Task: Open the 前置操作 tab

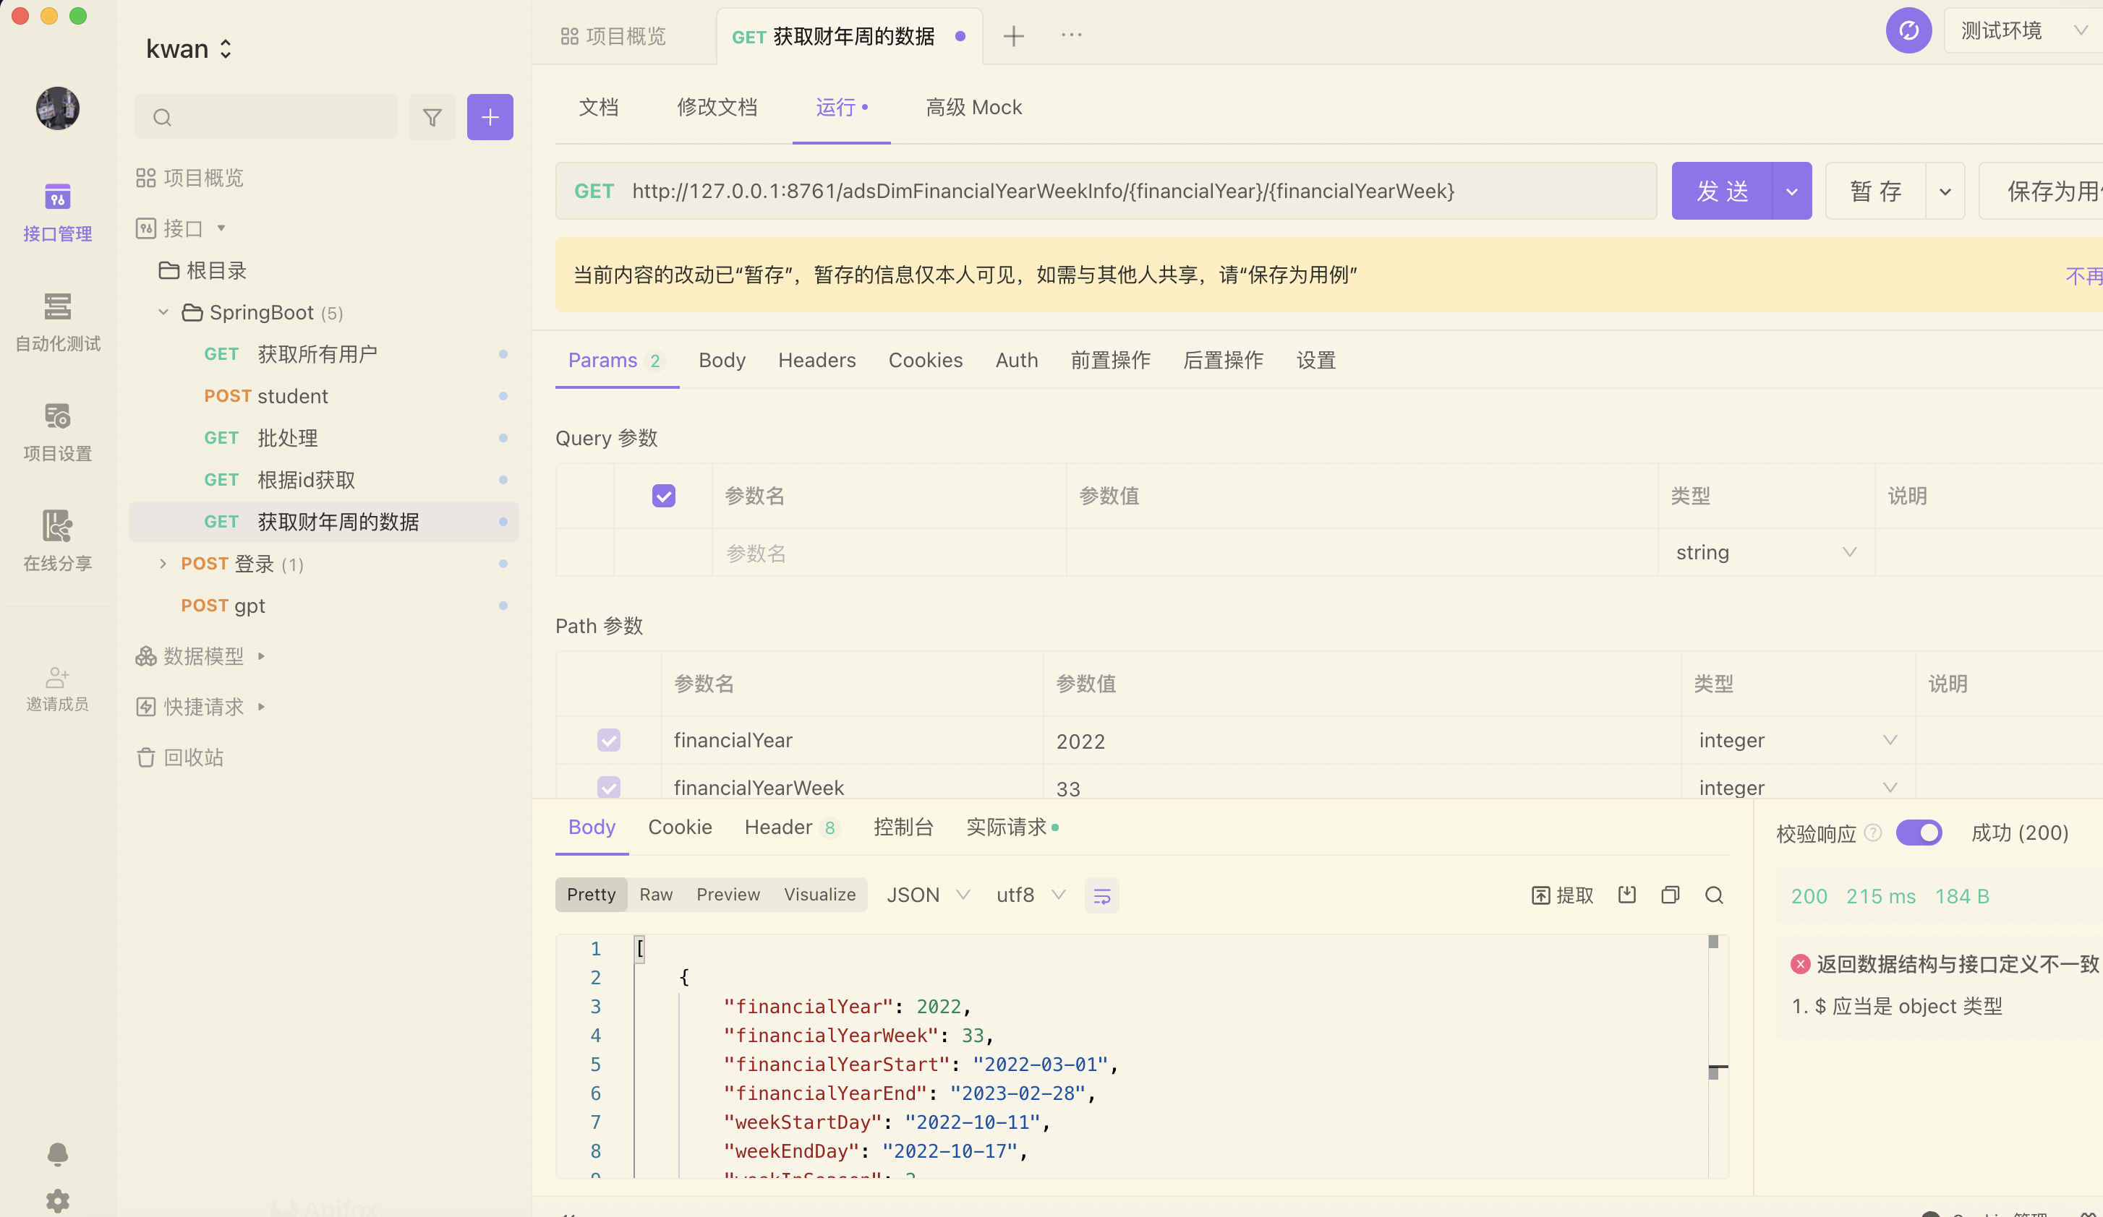Action: coord(1110,361)
